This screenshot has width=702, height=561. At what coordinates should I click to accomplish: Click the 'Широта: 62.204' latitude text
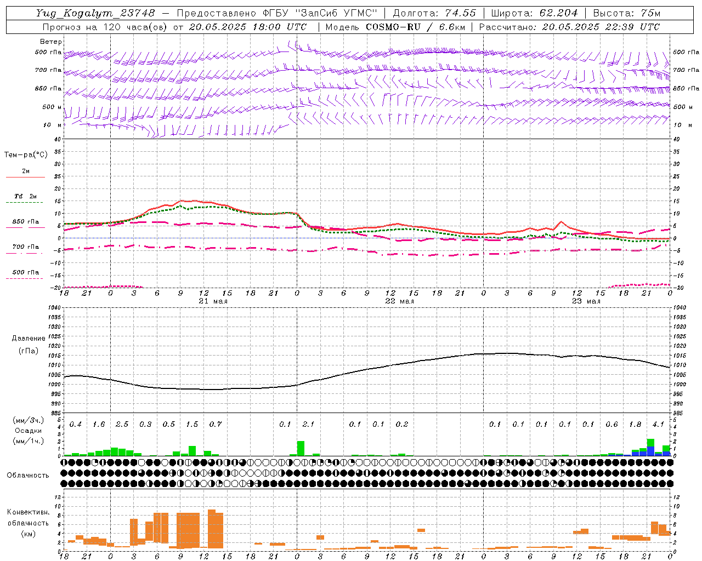click(534, 13)
